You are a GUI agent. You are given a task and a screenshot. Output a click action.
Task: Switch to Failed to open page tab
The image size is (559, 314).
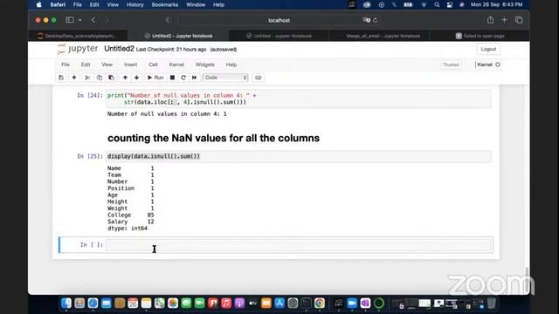480,36
